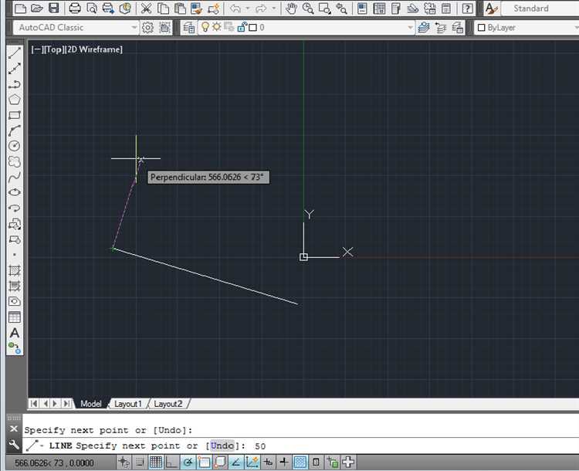Click the layer color swatch box
Viewport: 579px width, 471px height.
[253, 27]
